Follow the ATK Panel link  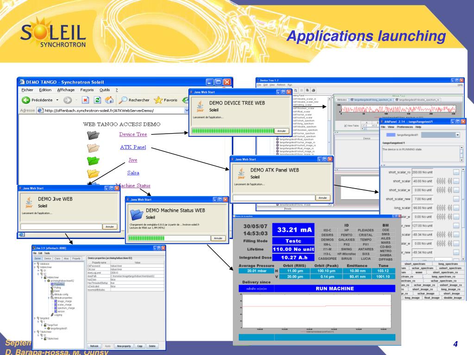[133, 147]
